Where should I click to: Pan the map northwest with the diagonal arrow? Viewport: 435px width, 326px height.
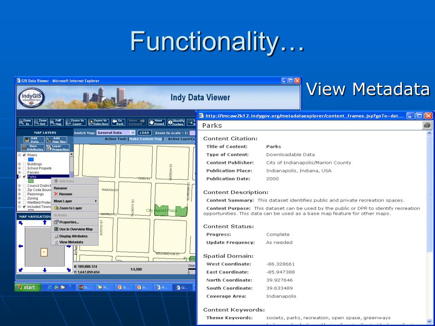click(x=21, y=223)
